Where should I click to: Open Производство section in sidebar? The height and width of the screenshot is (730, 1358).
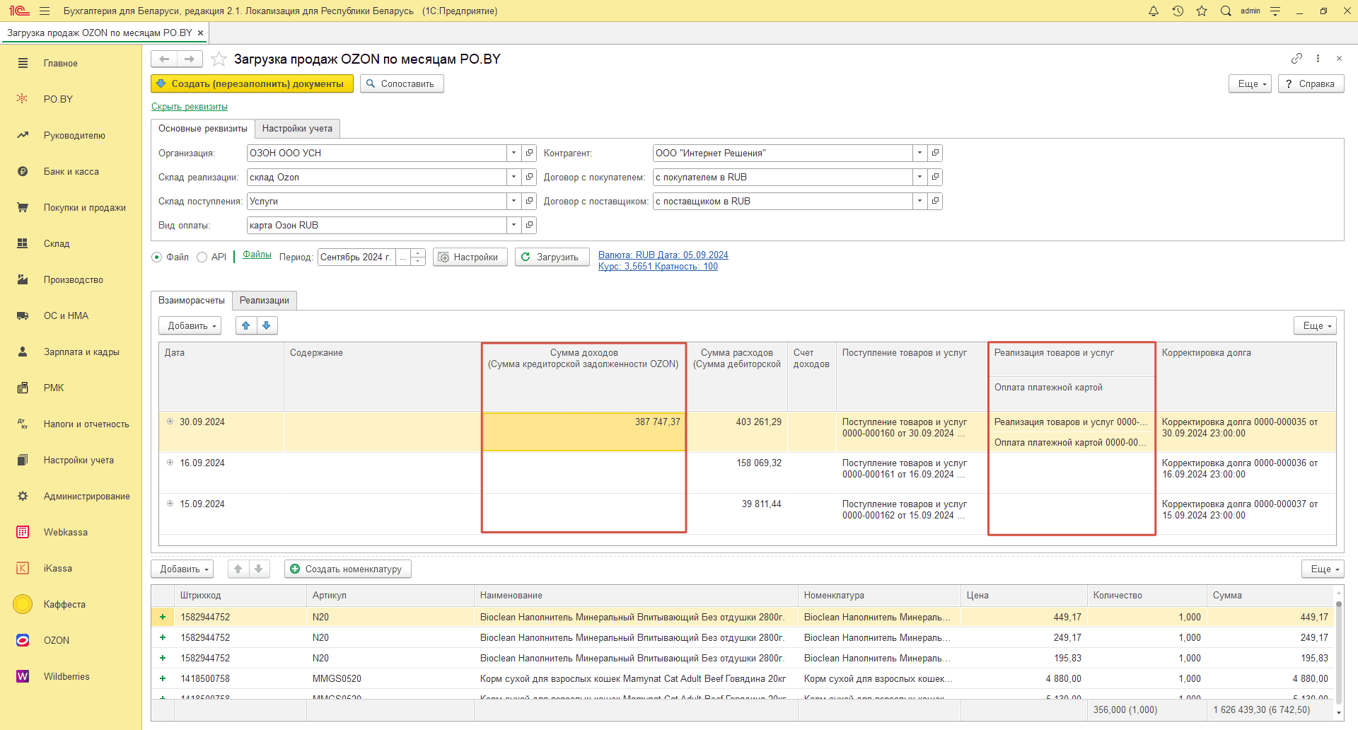[x=73, y=279]
